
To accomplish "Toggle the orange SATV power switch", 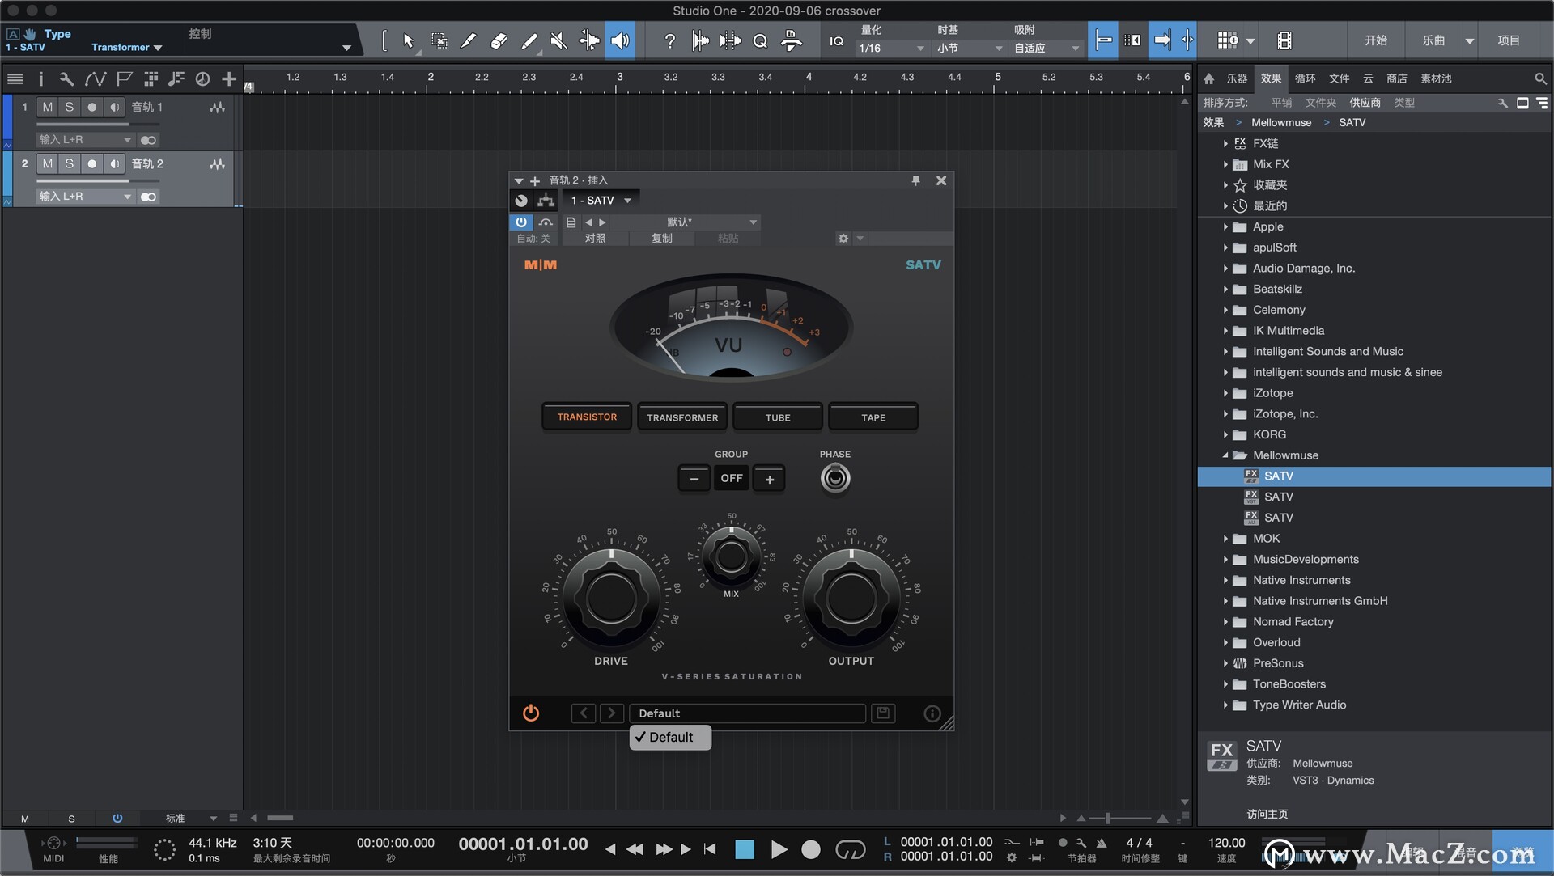I will pos(531,713).
